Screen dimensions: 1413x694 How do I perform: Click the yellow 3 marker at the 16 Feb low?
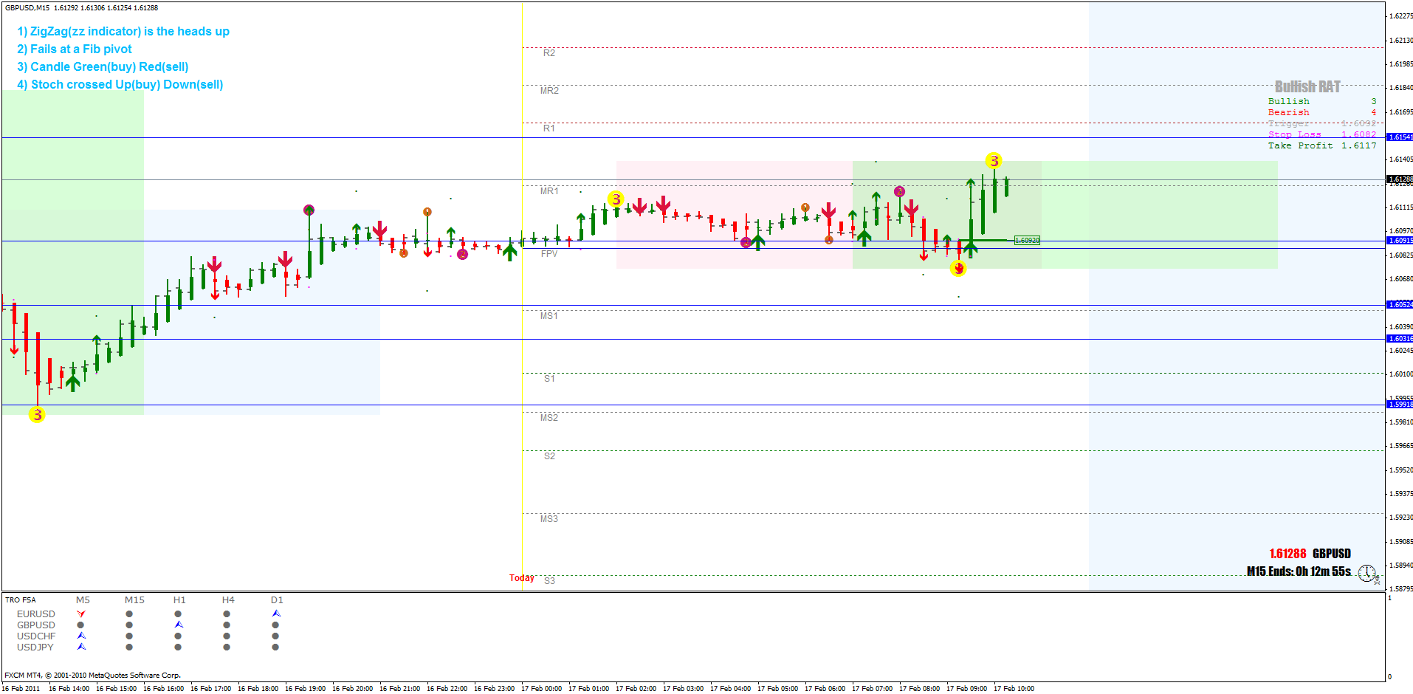pos(37,415)
